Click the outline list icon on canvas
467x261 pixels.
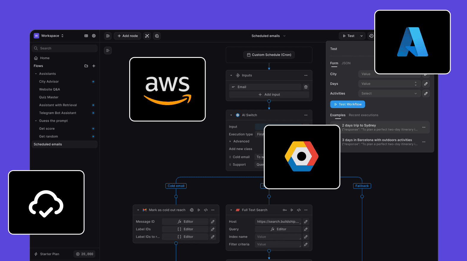coord(108,50)
